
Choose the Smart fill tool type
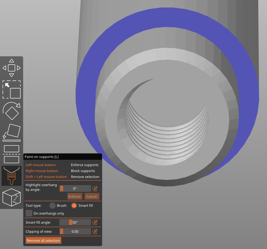pos(74,206)
